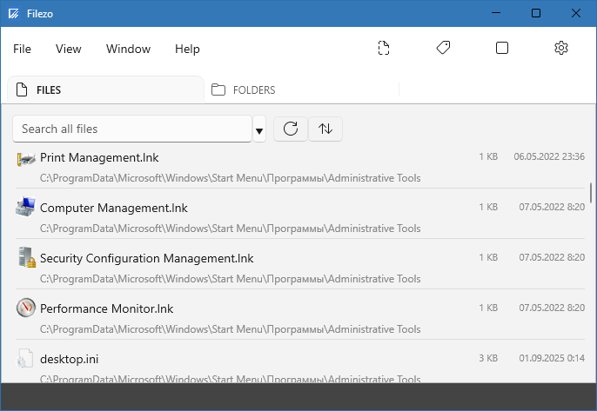The image size is (597, 411).
Task: Click the dashed file selection icon
Action: (x=384, y=48)
